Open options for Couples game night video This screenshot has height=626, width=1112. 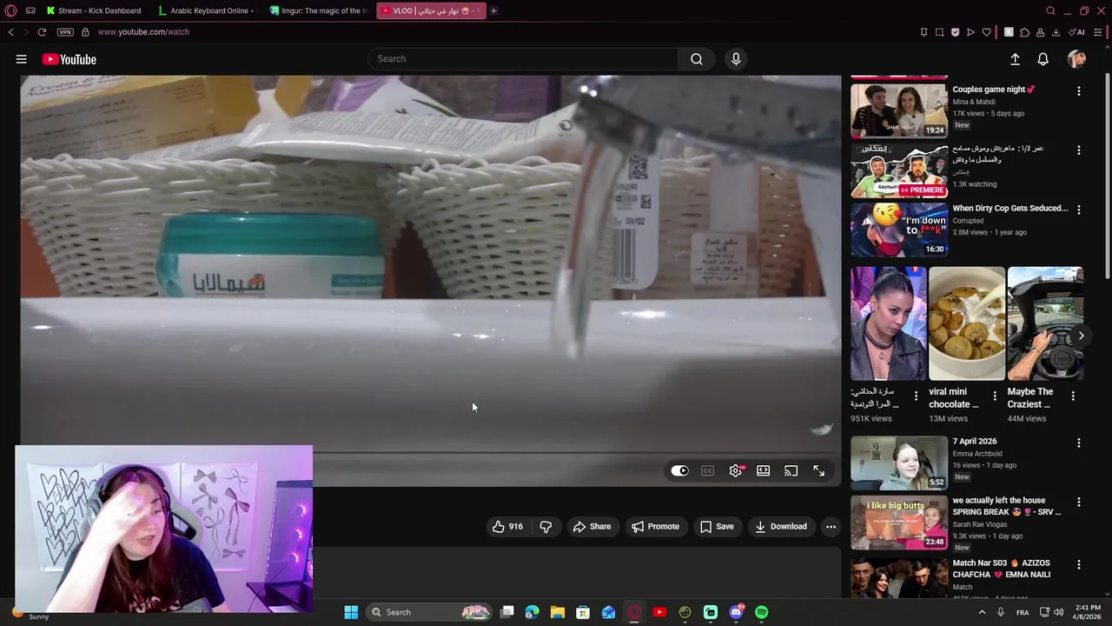pyautogui.click(x=1079, y=90)
